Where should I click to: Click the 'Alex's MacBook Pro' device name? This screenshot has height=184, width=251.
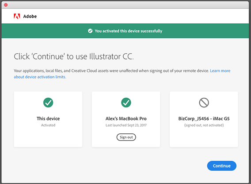pyautogui.click(x=126, y=118)
